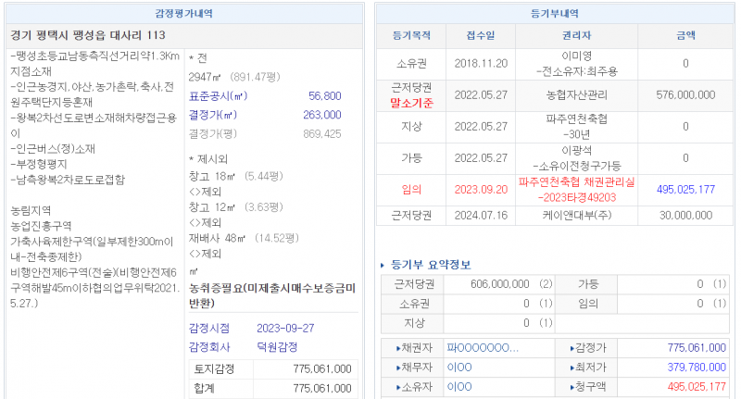Select the 등기부내역 panel header
The image size is (741, 399).
554,14
